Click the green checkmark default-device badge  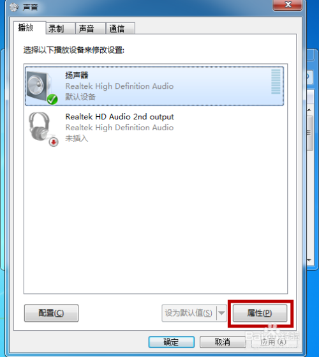point(52,99)
